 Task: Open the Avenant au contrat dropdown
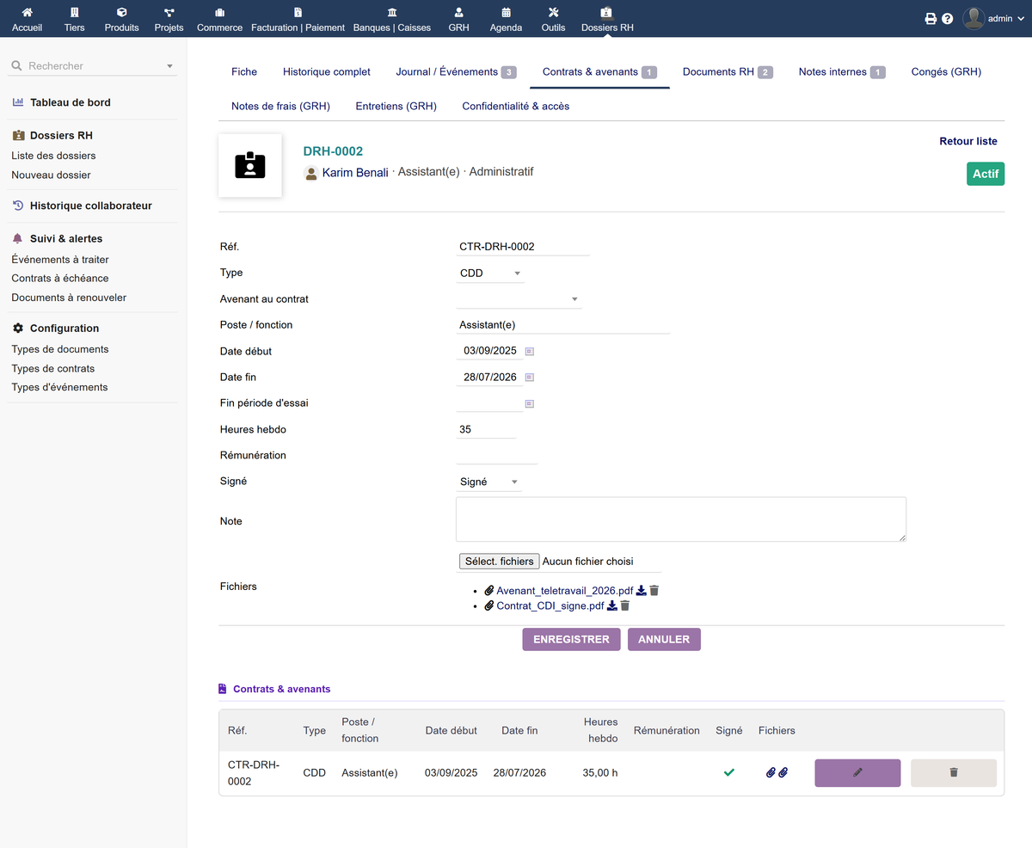click(519, 299)
